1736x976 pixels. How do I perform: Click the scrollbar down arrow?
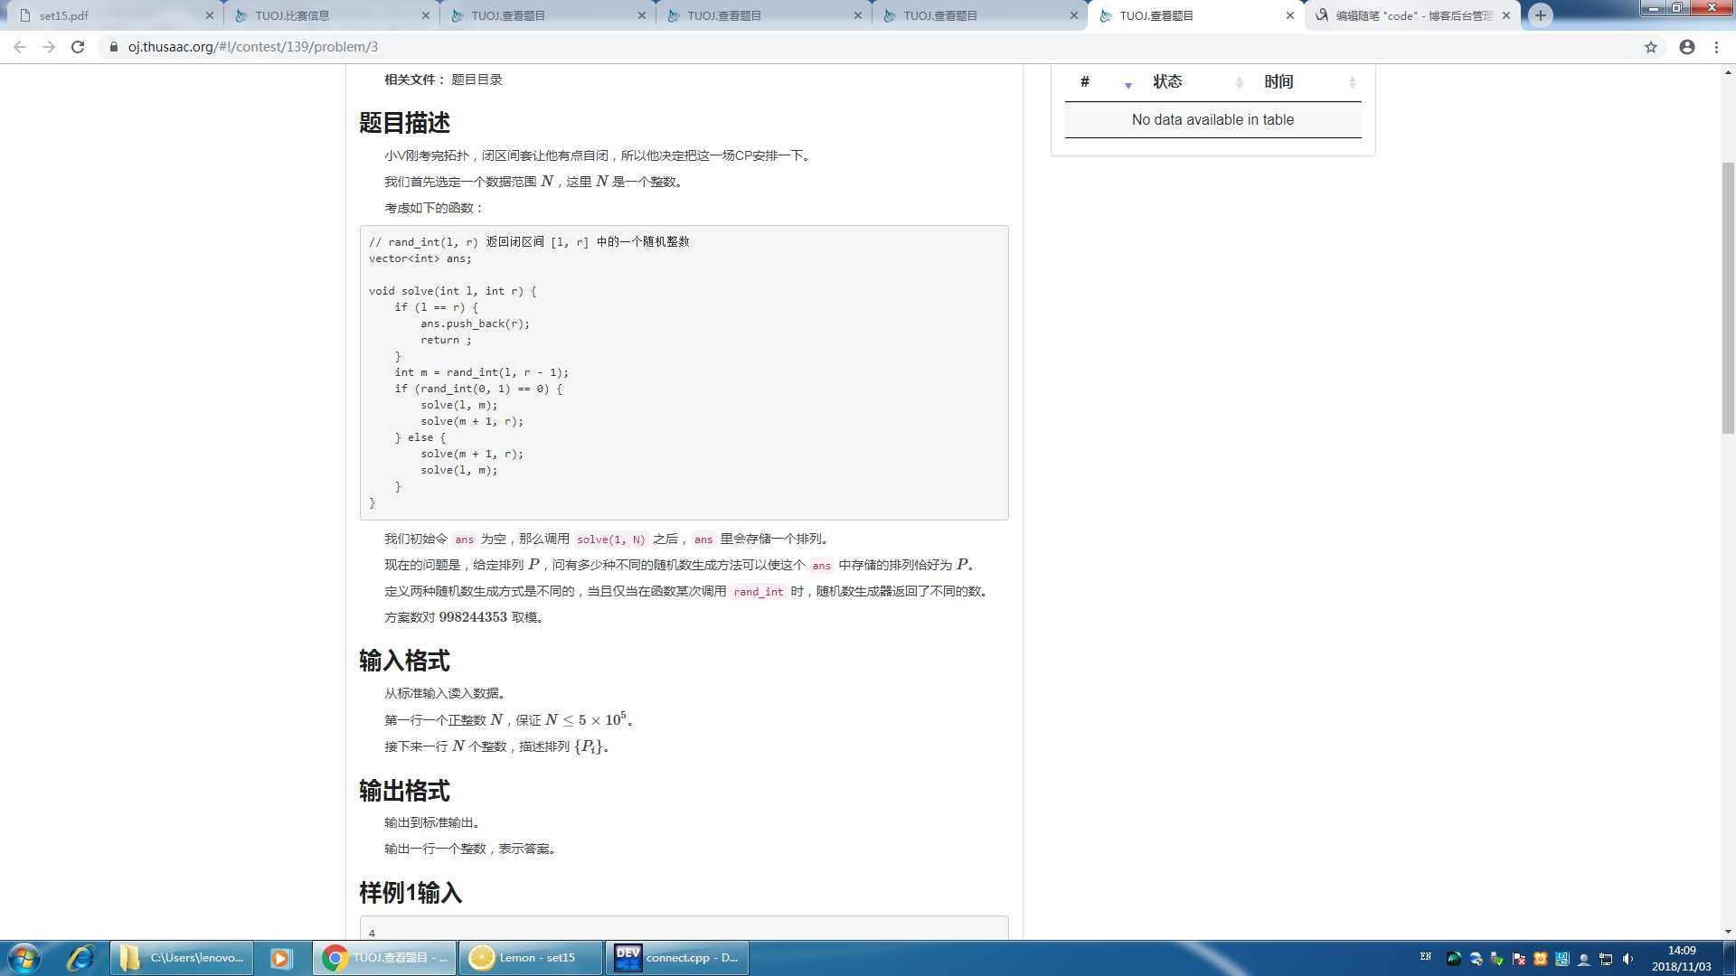tap(1728, 931)
